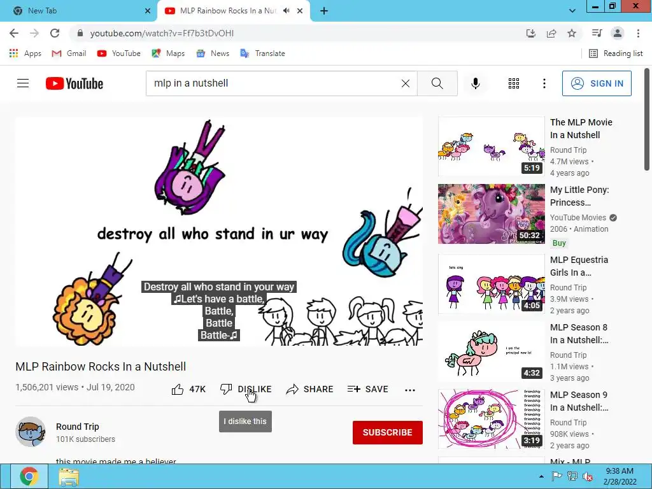Dislike the video with thumbs-down button

pos(246,389)
